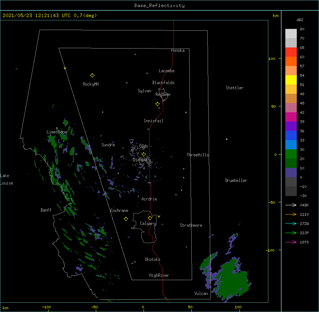This screenshot has height=312, width=319.
Task: Click the Sundre town label
Action: [108, 145]
